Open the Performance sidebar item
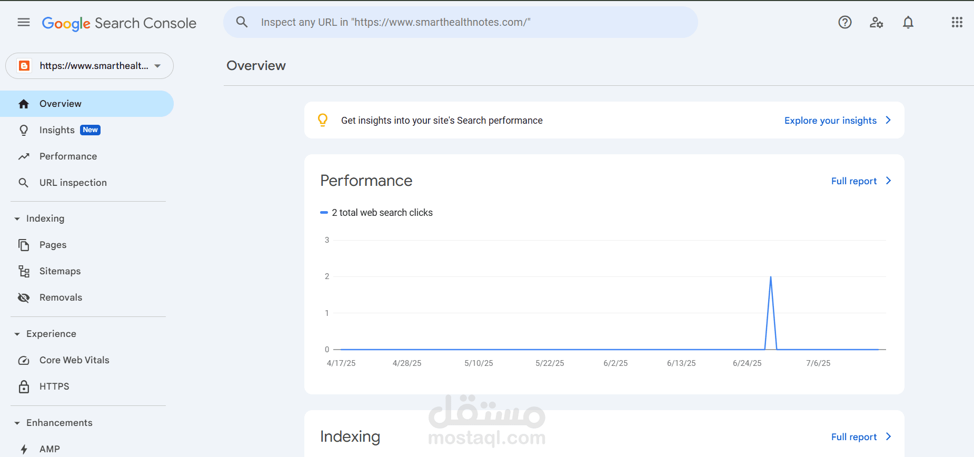Screen dimensions: 974x457 87,156
